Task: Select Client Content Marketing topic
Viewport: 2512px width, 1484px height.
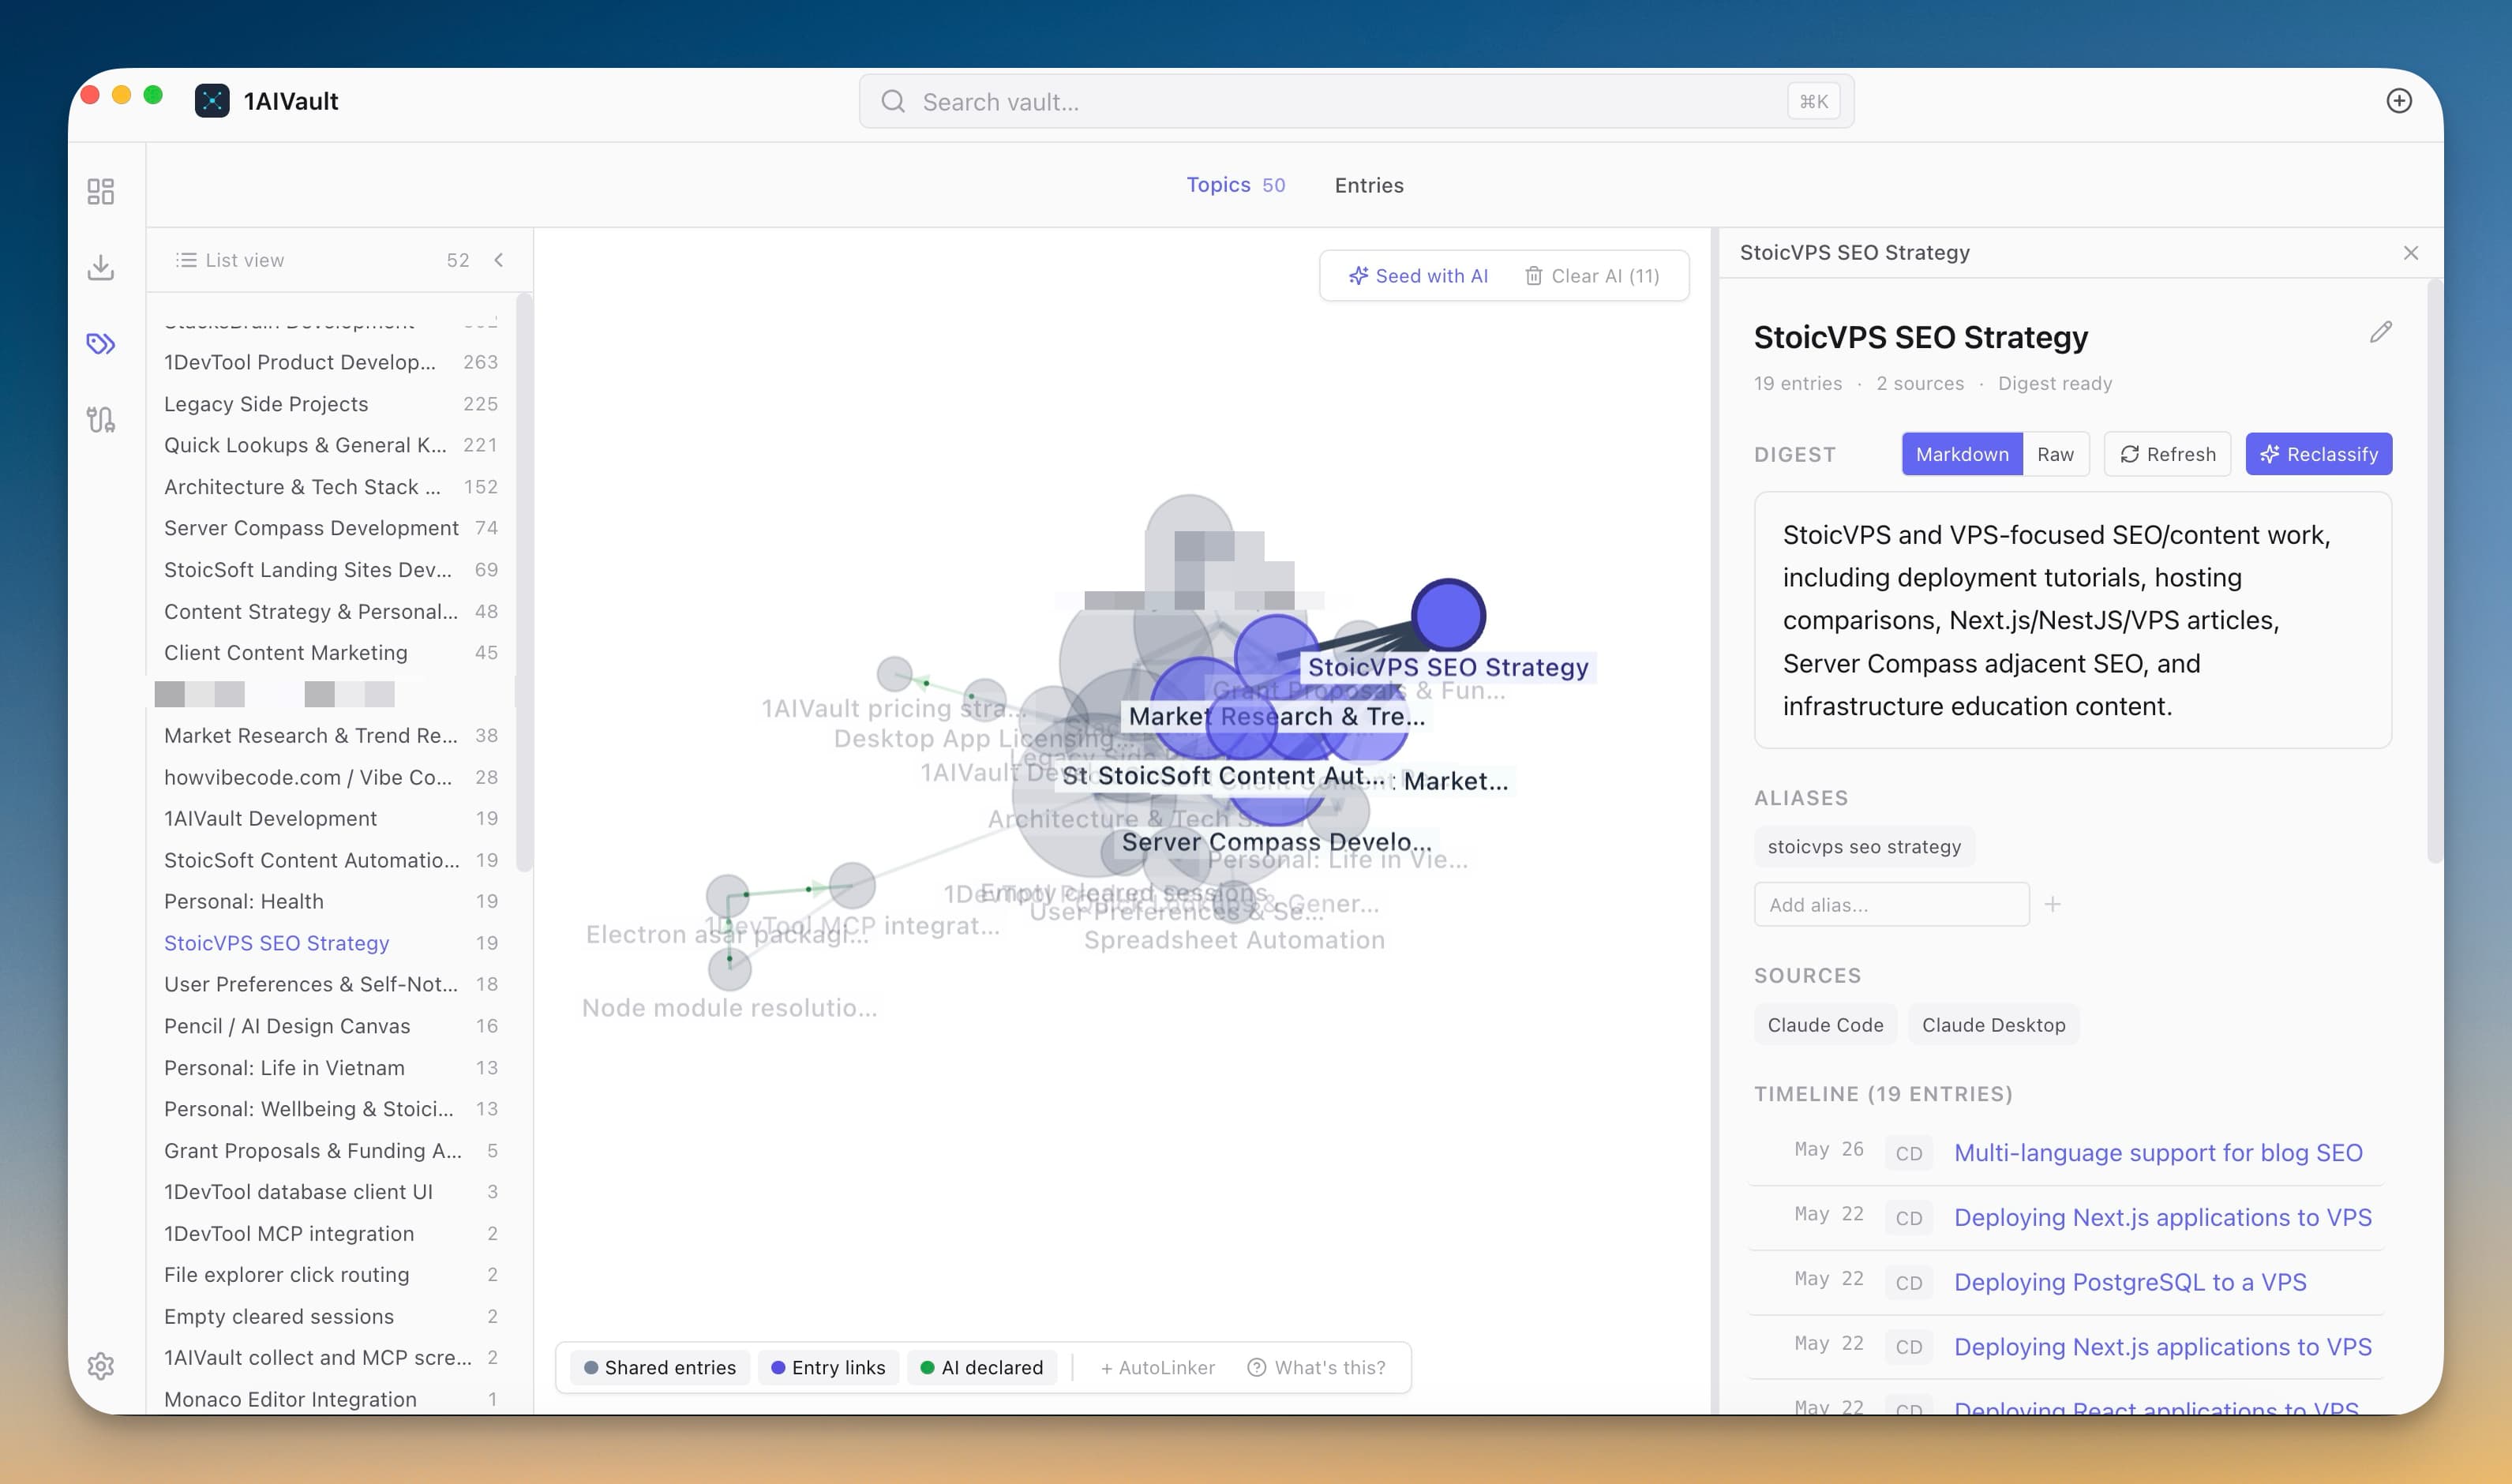Action: click(331, 653)
